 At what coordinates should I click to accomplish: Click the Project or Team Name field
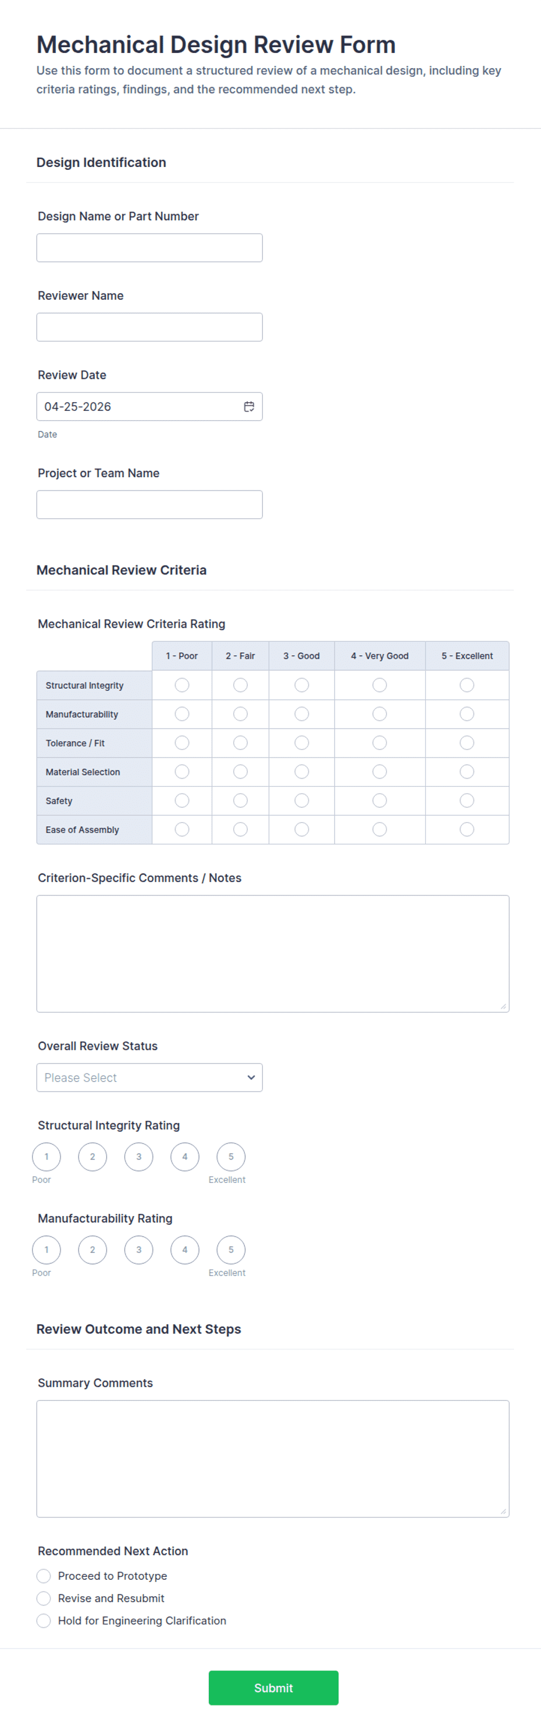coord(149,504)
